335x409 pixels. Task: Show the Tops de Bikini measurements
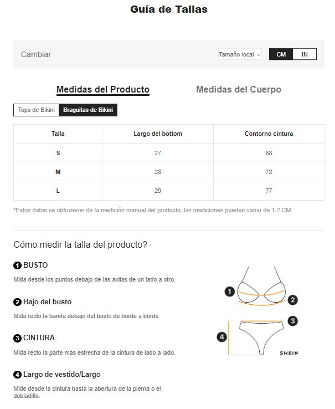(x=37, y=110)
